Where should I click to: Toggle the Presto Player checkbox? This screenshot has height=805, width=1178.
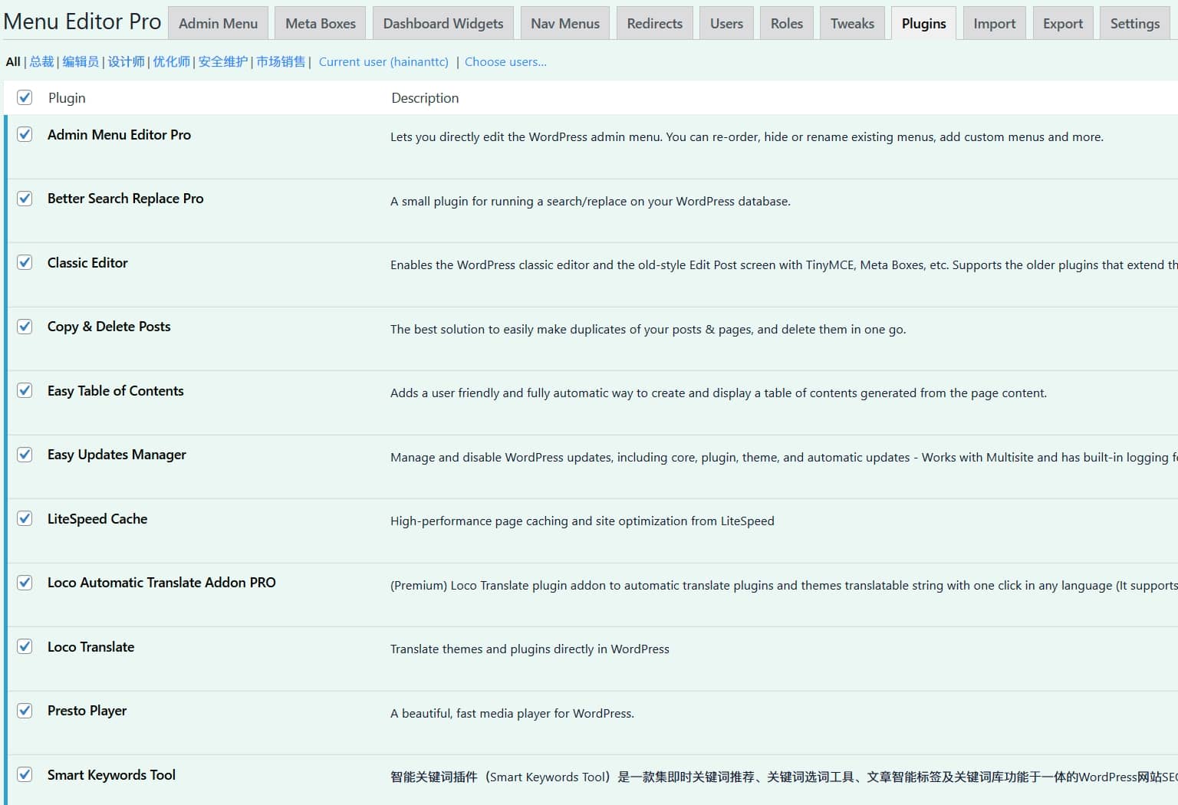coord(25,711)
